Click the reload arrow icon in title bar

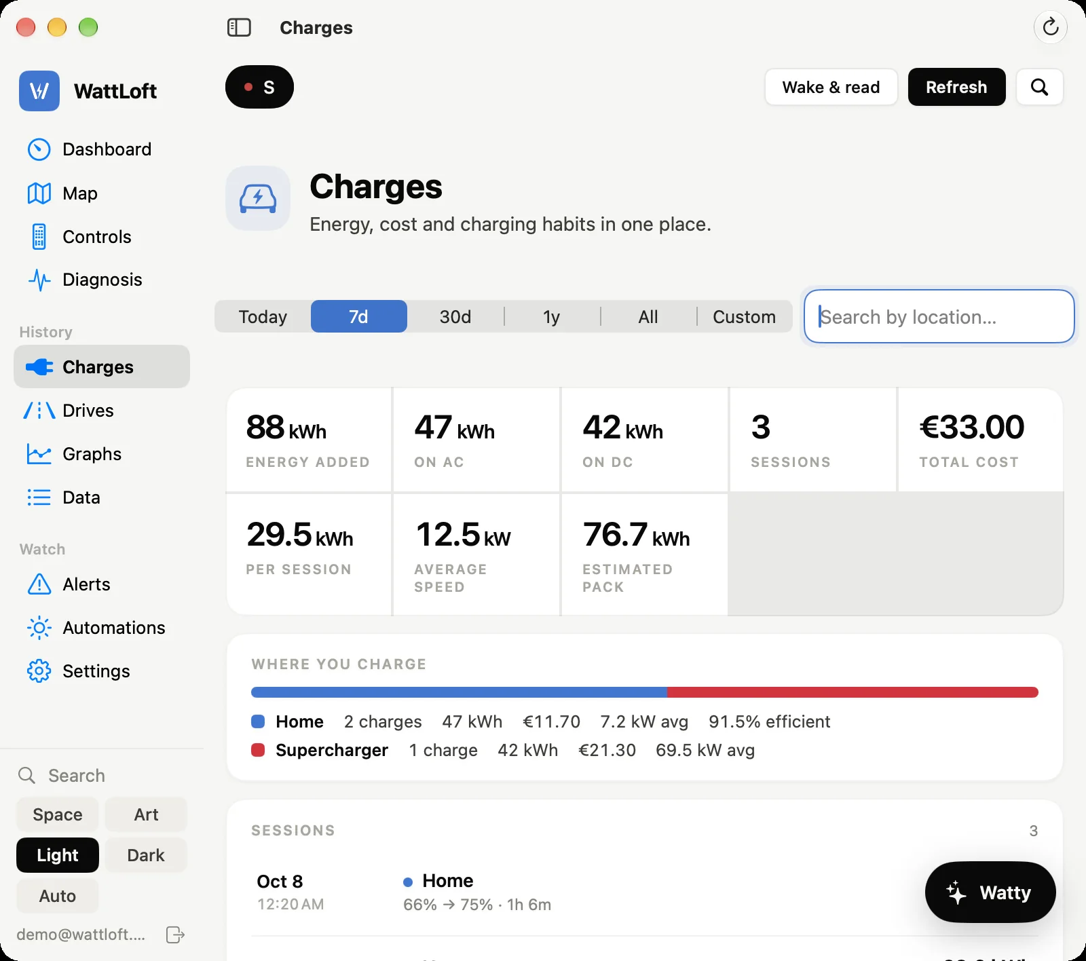point(1051,27)
